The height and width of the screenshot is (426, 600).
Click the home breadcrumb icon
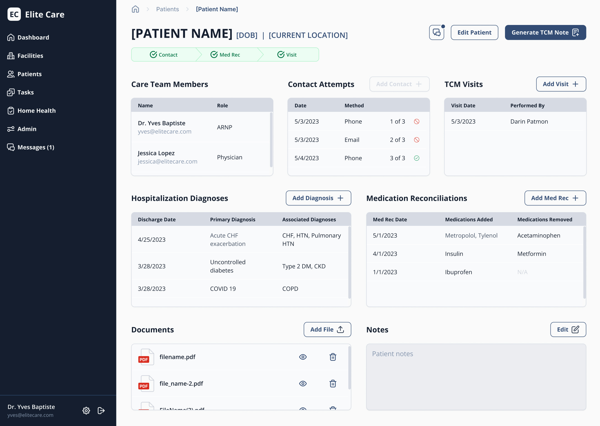tap(135, 9)
